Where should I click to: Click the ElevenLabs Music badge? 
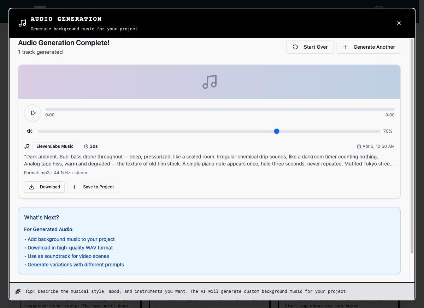(55, 146)
